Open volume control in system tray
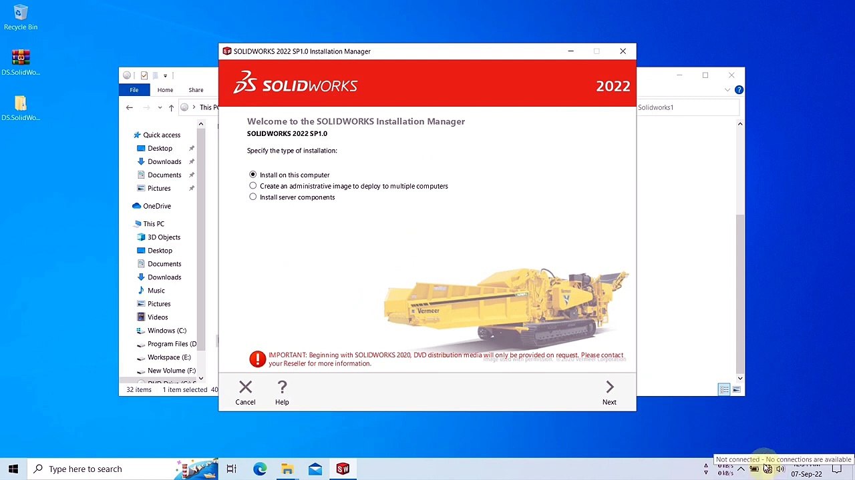This screenshot has width=855, height=480. pos(780,469)
